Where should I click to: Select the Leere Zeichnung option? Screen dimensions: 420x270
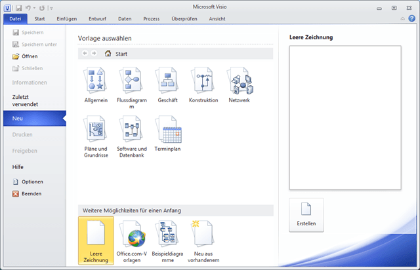96,241
